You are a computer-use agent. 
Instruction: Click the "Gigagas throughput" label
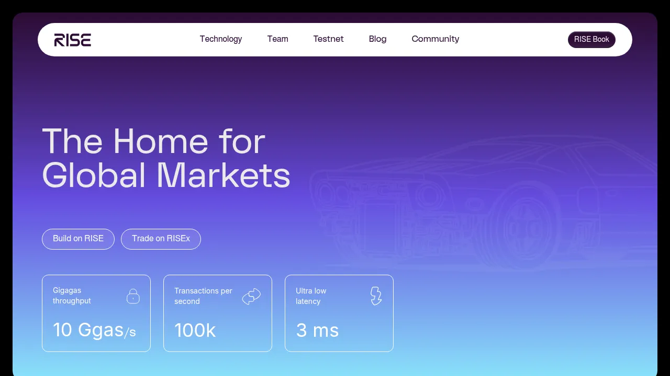tap(72, 296)
